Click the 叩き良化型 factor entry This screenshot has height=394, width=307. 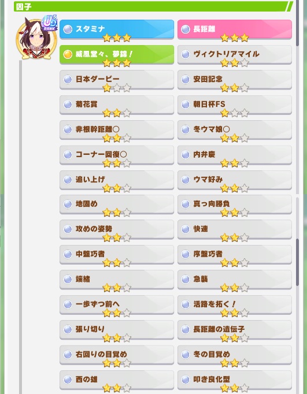coord(235,380)
